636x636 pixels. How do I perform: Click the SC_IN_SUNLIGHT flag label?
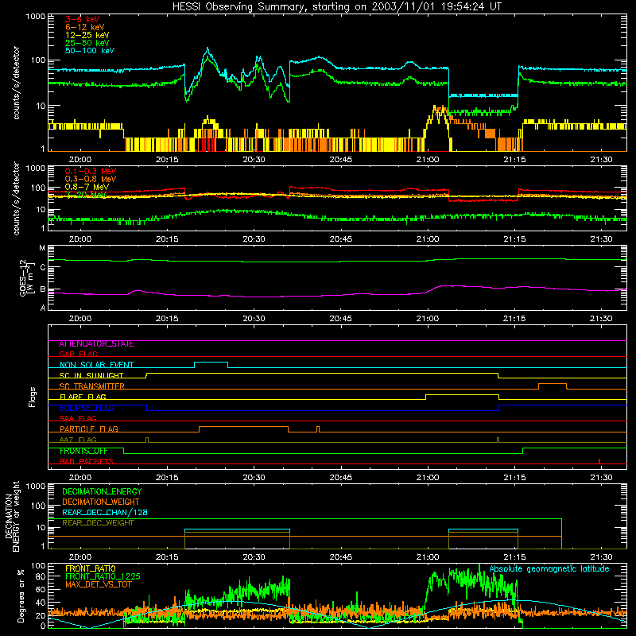[x=91, y=375]
